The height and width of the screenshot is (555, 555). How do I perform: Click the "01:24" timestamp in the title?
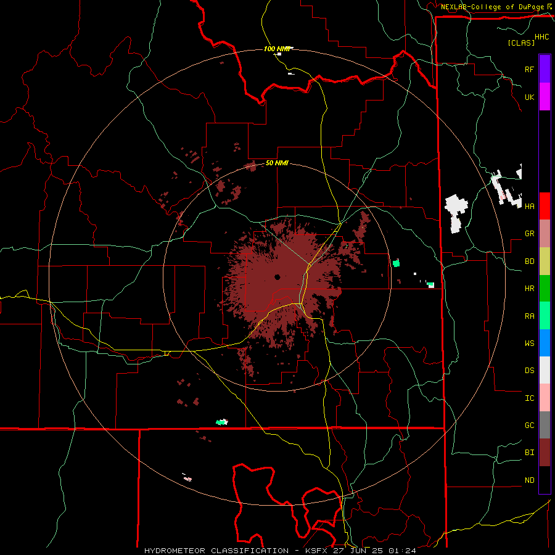pyautogui.click(x=401, y=551)
